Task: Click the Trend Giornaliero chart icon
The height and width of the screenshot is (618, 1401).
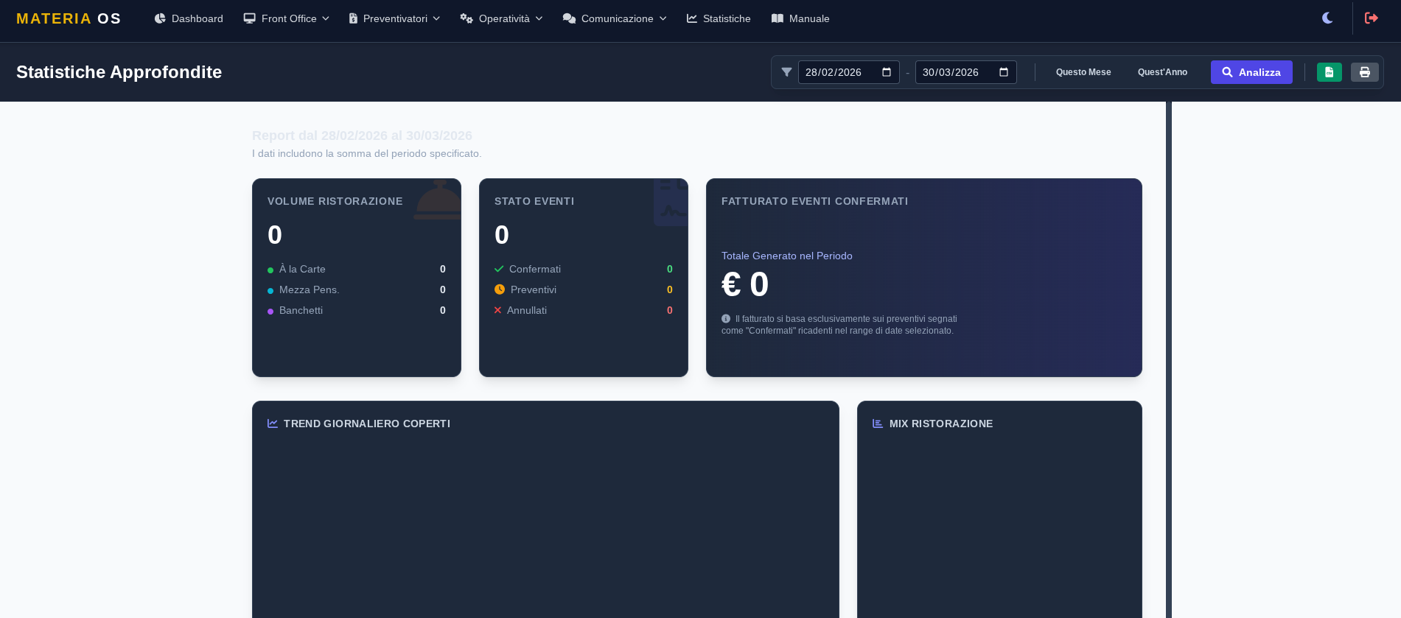Action: click(x=273, y=424)
